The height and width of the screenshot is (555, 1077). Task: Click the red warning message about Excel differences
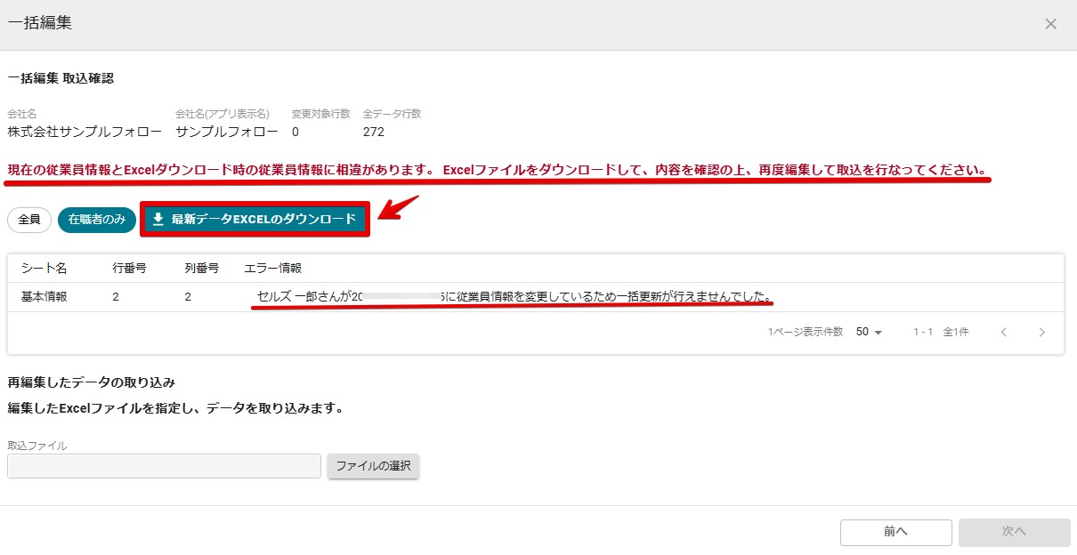[497, 169]
